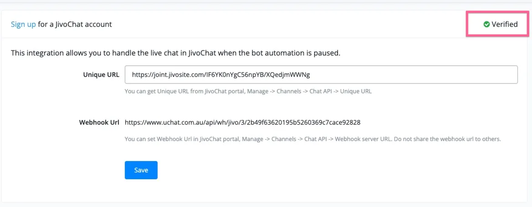Screen dimensions: 532x207
Task: Click the green Verified checkmark icon
Action: tap(486, 25)
